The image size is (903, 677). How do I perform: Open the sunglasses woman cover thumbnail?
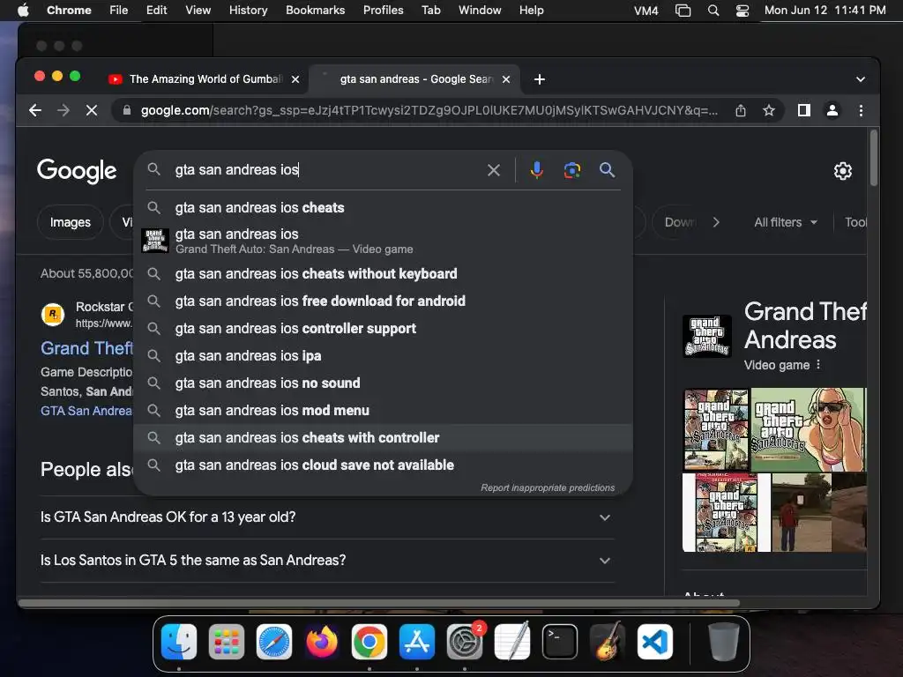(x=808, y=429)
